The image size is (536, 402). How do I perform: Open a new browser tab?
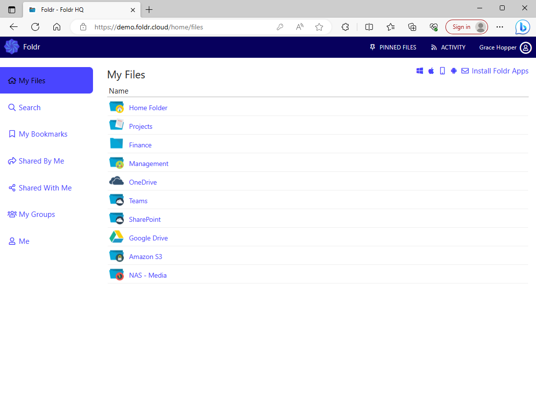[x=149, y=10]
